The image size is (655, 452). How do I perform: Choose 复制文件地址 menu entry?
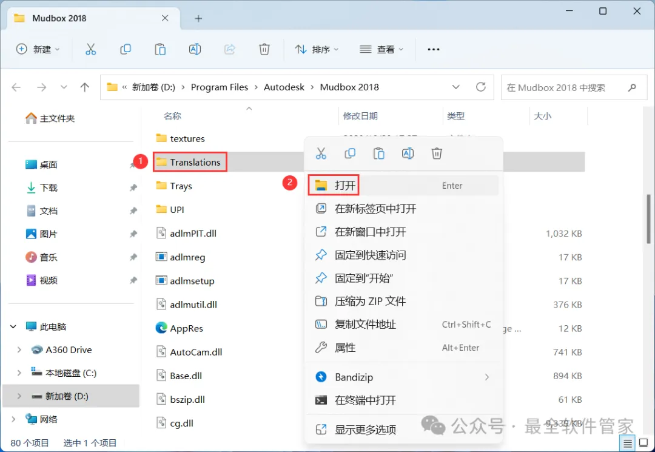point(403,324)
